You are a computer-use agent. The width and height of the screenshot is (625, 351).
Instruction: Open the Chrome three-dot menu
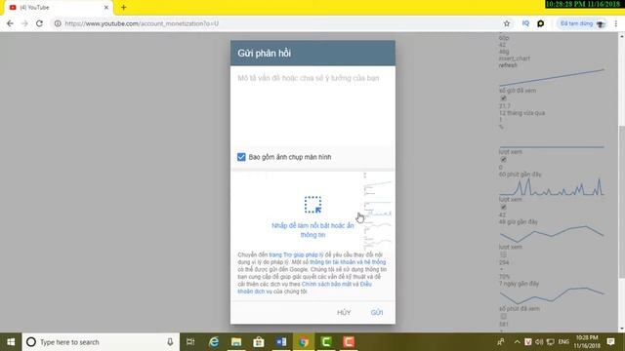616,23
